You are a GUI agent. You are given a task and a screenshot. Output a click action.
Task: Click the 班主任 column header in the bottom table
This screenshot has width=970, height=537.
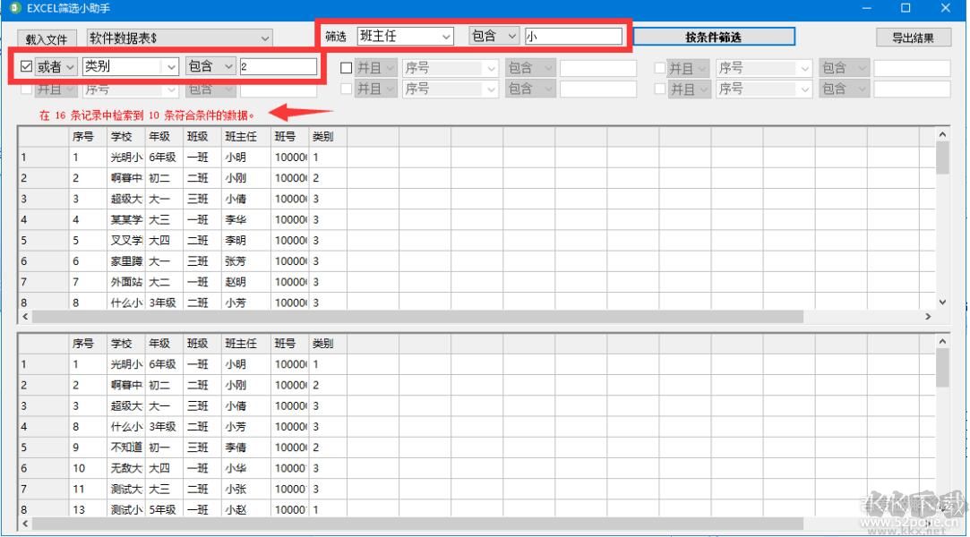[x=242, y=343]
